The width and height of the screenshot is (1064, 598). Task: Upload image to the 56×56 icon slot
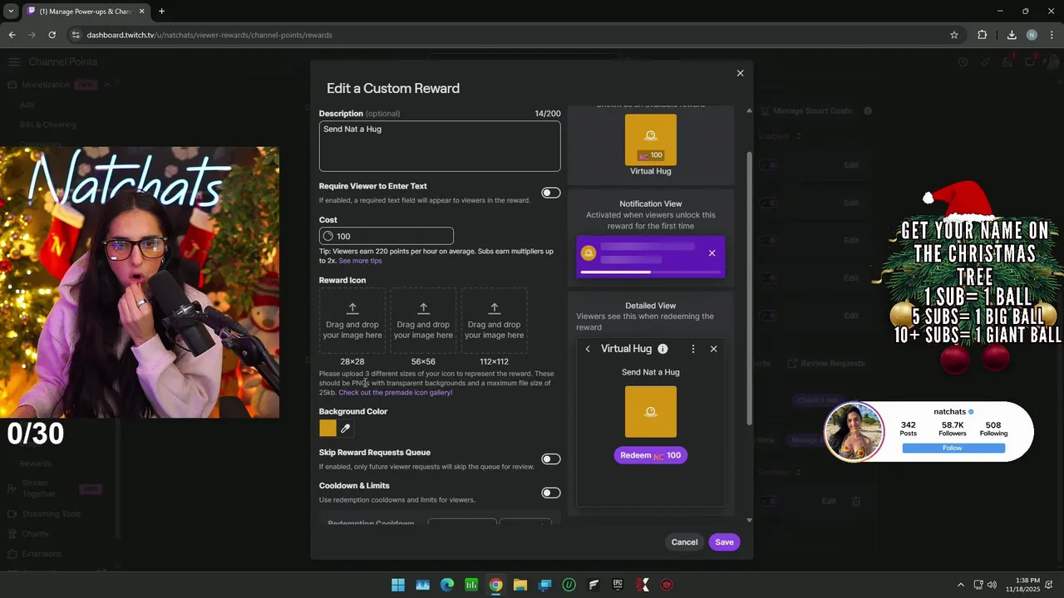pyautogui.click(x=423, y=321)
